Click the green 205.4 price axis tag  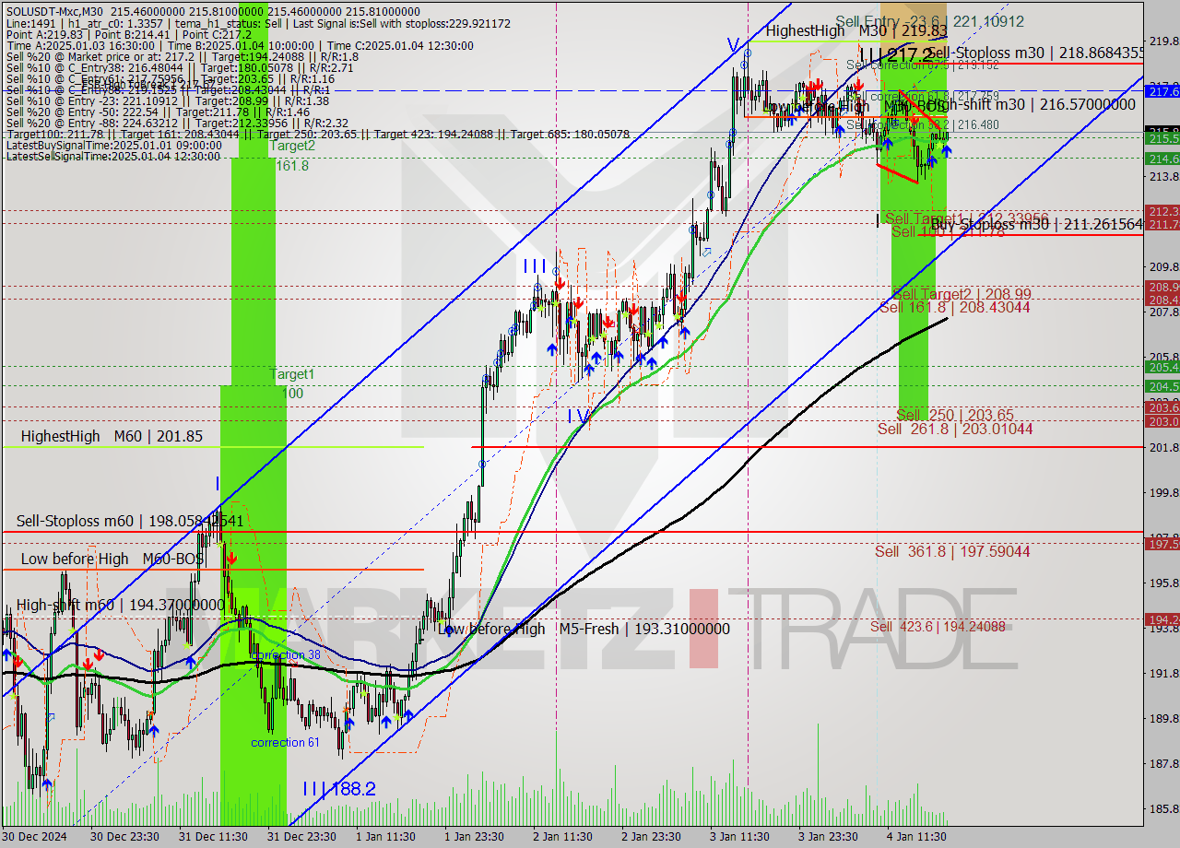[1162, 367]
